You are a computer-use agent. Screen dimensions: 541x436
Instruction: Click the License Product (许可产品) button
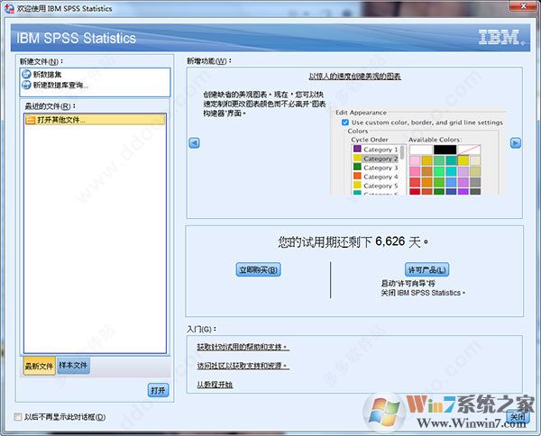(x=426, y=269)
